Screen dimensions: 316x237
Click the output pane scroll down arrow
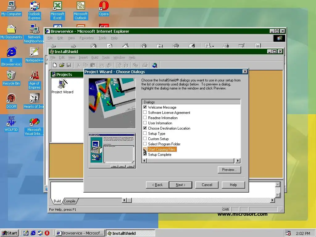278,195
